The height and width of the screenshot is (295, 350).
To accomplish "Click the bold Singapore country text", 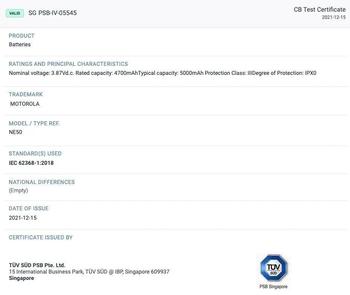I will 21,278.
